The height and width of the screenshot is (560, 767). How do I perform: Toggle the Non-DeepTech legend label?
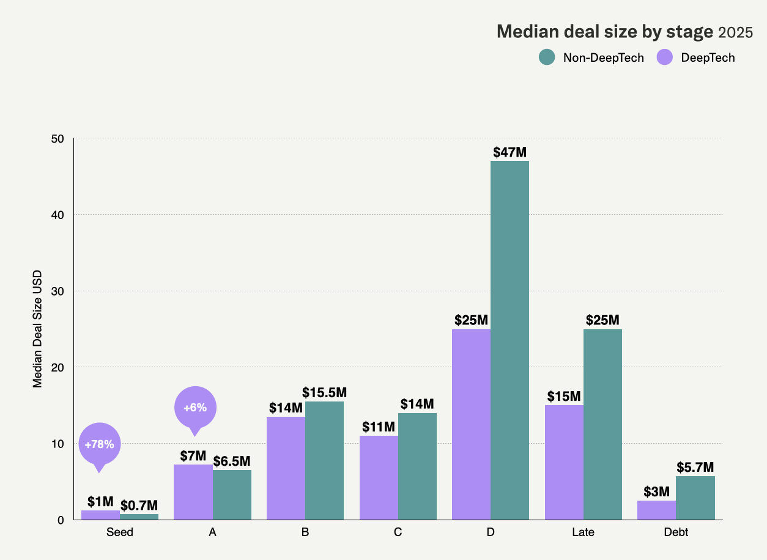tap(603, 58)
